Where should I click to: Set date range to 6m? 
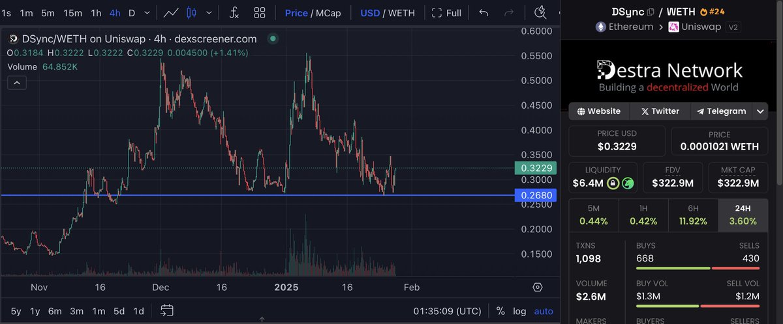(55, 311)
